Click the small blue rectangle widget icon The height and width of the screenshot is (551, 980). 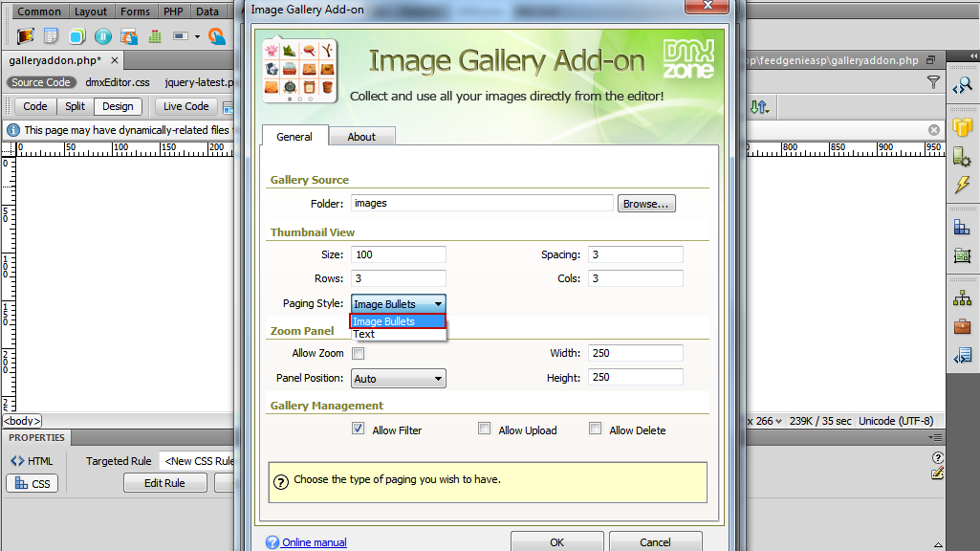click(x=181, y=36)
